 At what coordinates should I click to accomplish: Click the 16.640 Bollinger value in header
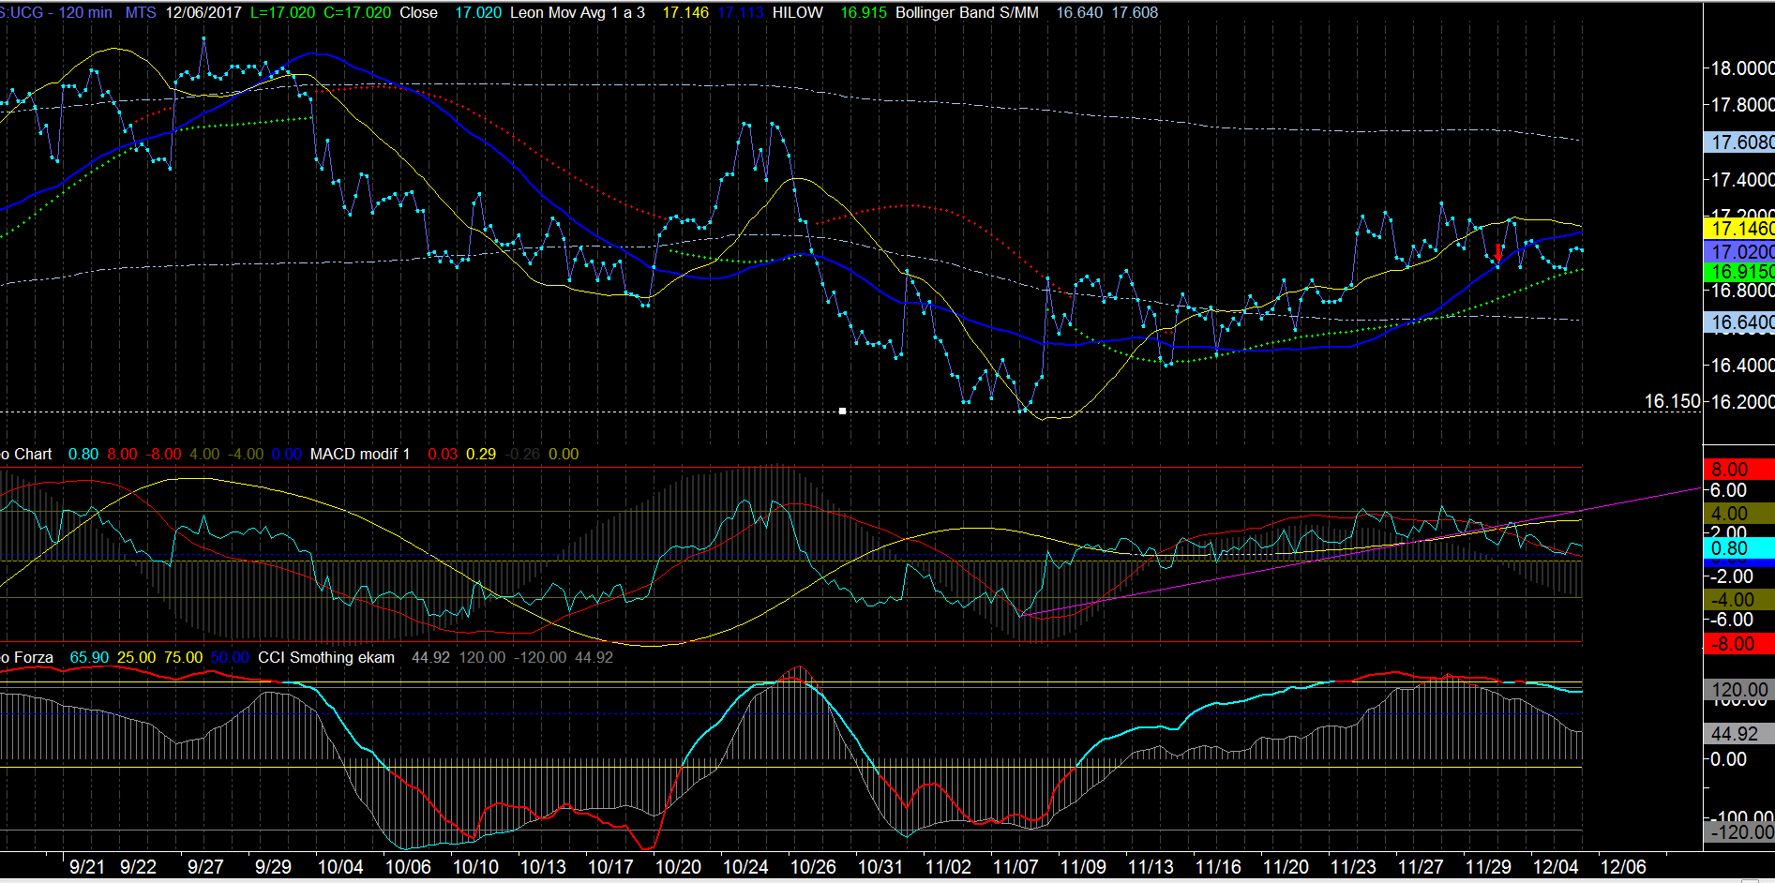(x=1079, y=12)
